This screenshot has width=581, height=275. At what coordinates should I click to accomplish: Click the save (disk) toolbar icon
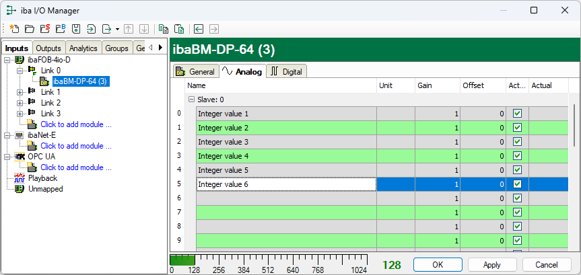pyautogui.click(x=76, y=29)
